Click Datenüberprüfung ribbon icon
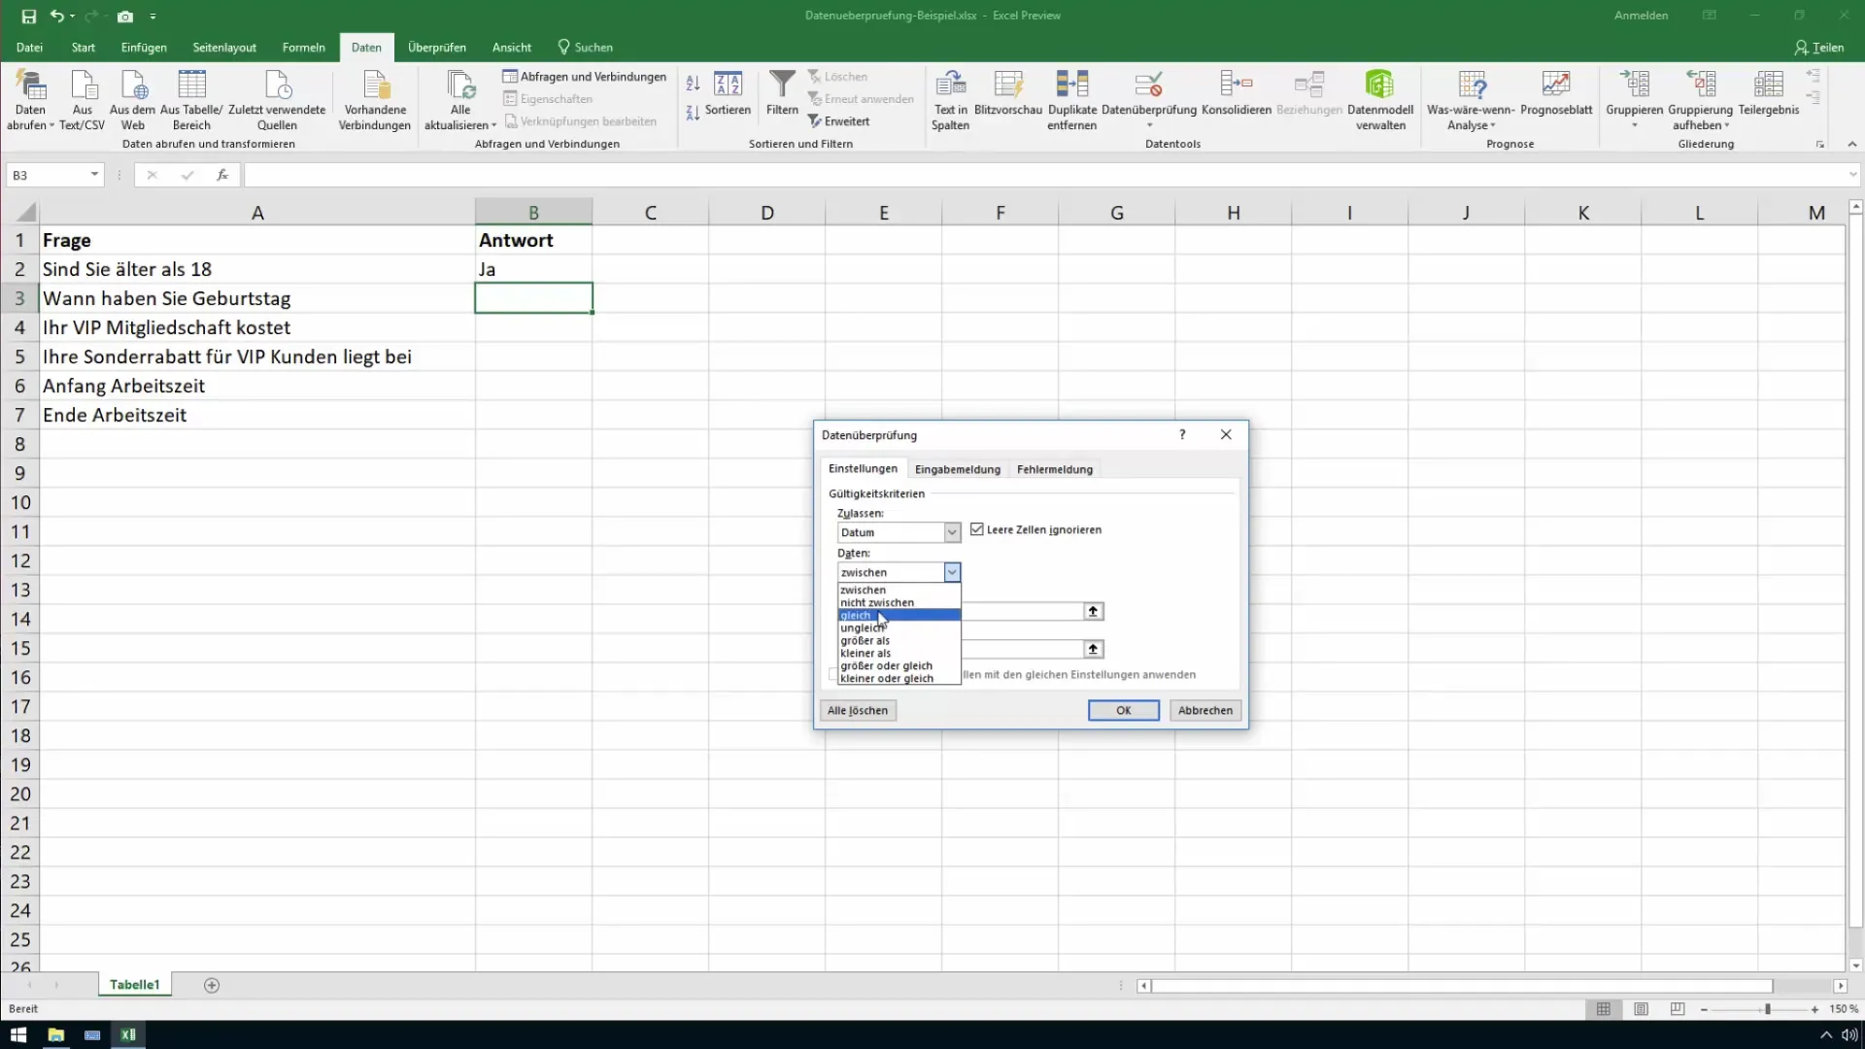The width and height of the screenshot is (1865, 1049). [x=1149, y=93]
